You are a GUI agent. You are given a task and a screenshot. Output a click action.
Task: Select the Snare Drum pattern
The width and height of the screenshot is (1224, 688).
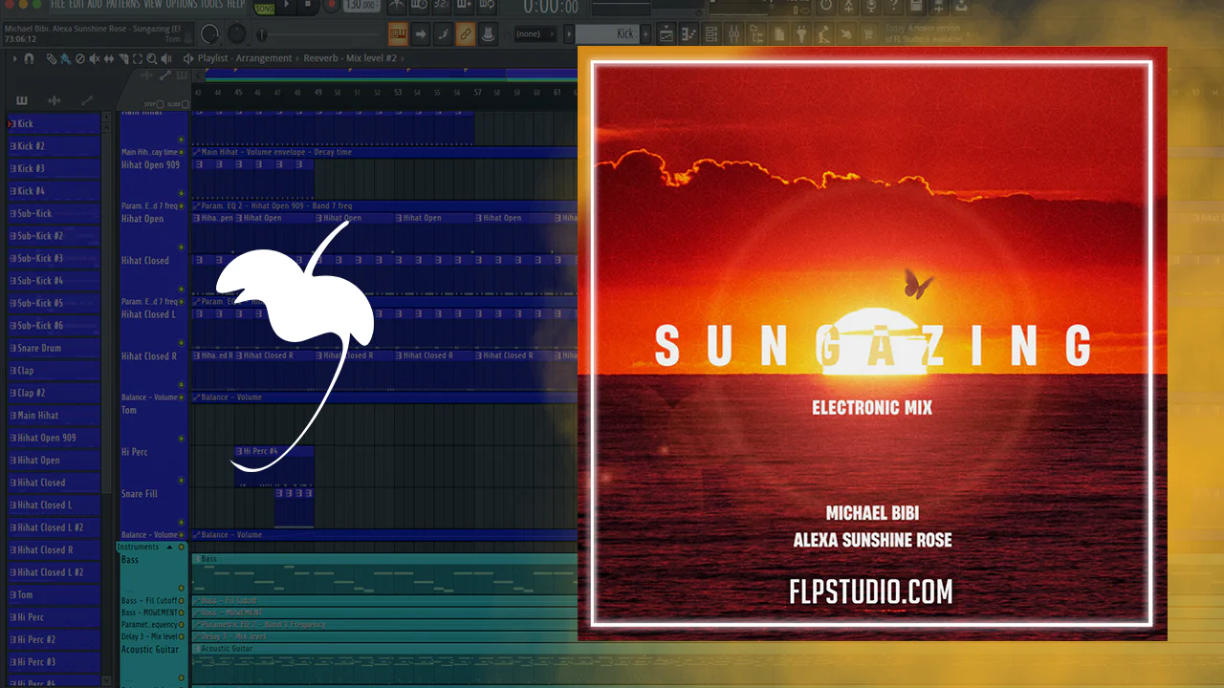tap(53, 348)
